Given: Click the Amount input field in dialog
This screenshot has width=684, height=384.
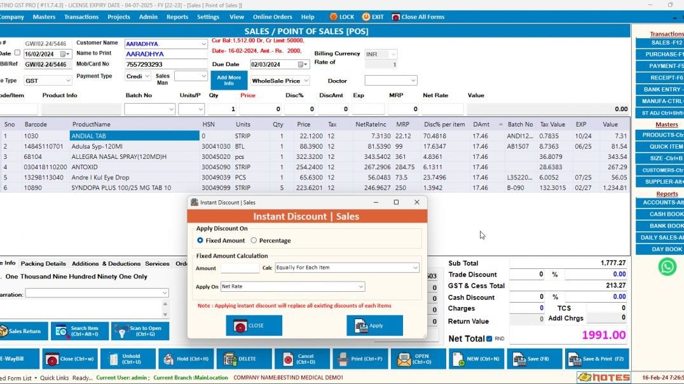Looking at the screenshot, I should coord(240,268).
